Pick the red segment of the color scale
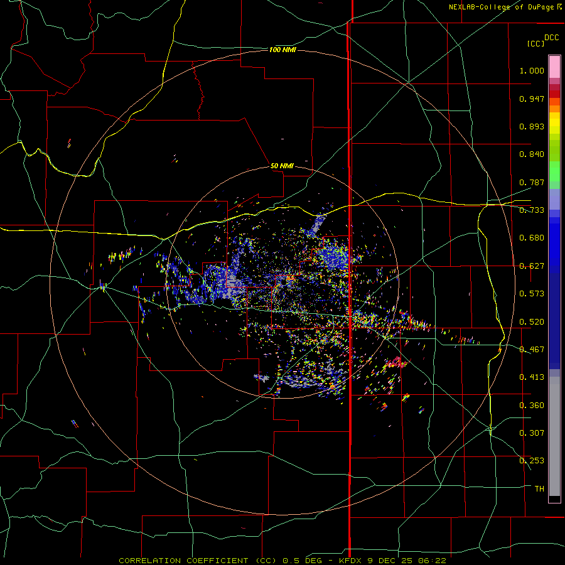 point(554,94)
